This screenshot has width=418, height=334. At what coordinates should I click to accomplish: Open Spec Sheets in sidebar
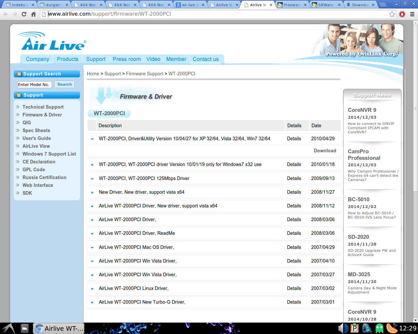coord(36,130)
